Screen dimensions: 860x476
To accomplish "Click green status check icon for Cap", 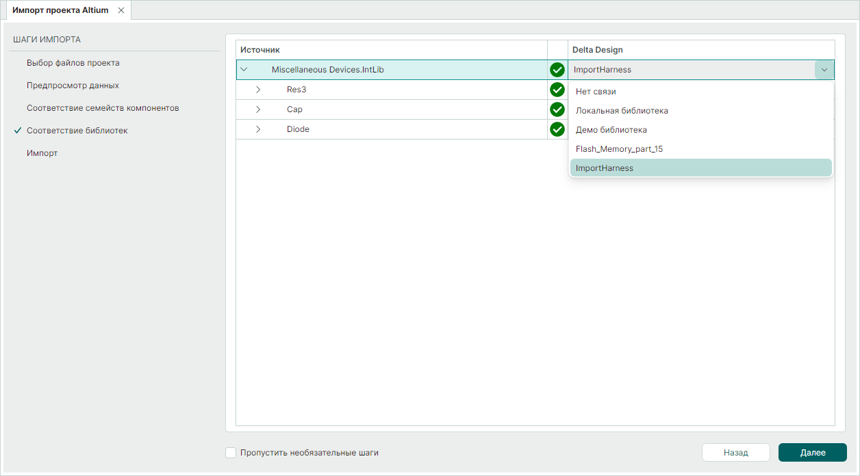I will [557, 109].
